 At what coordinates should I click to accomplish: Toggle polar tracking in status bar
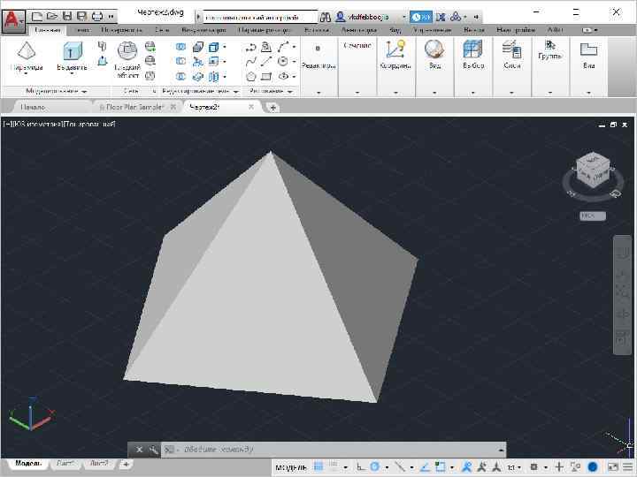click(375, 467)
